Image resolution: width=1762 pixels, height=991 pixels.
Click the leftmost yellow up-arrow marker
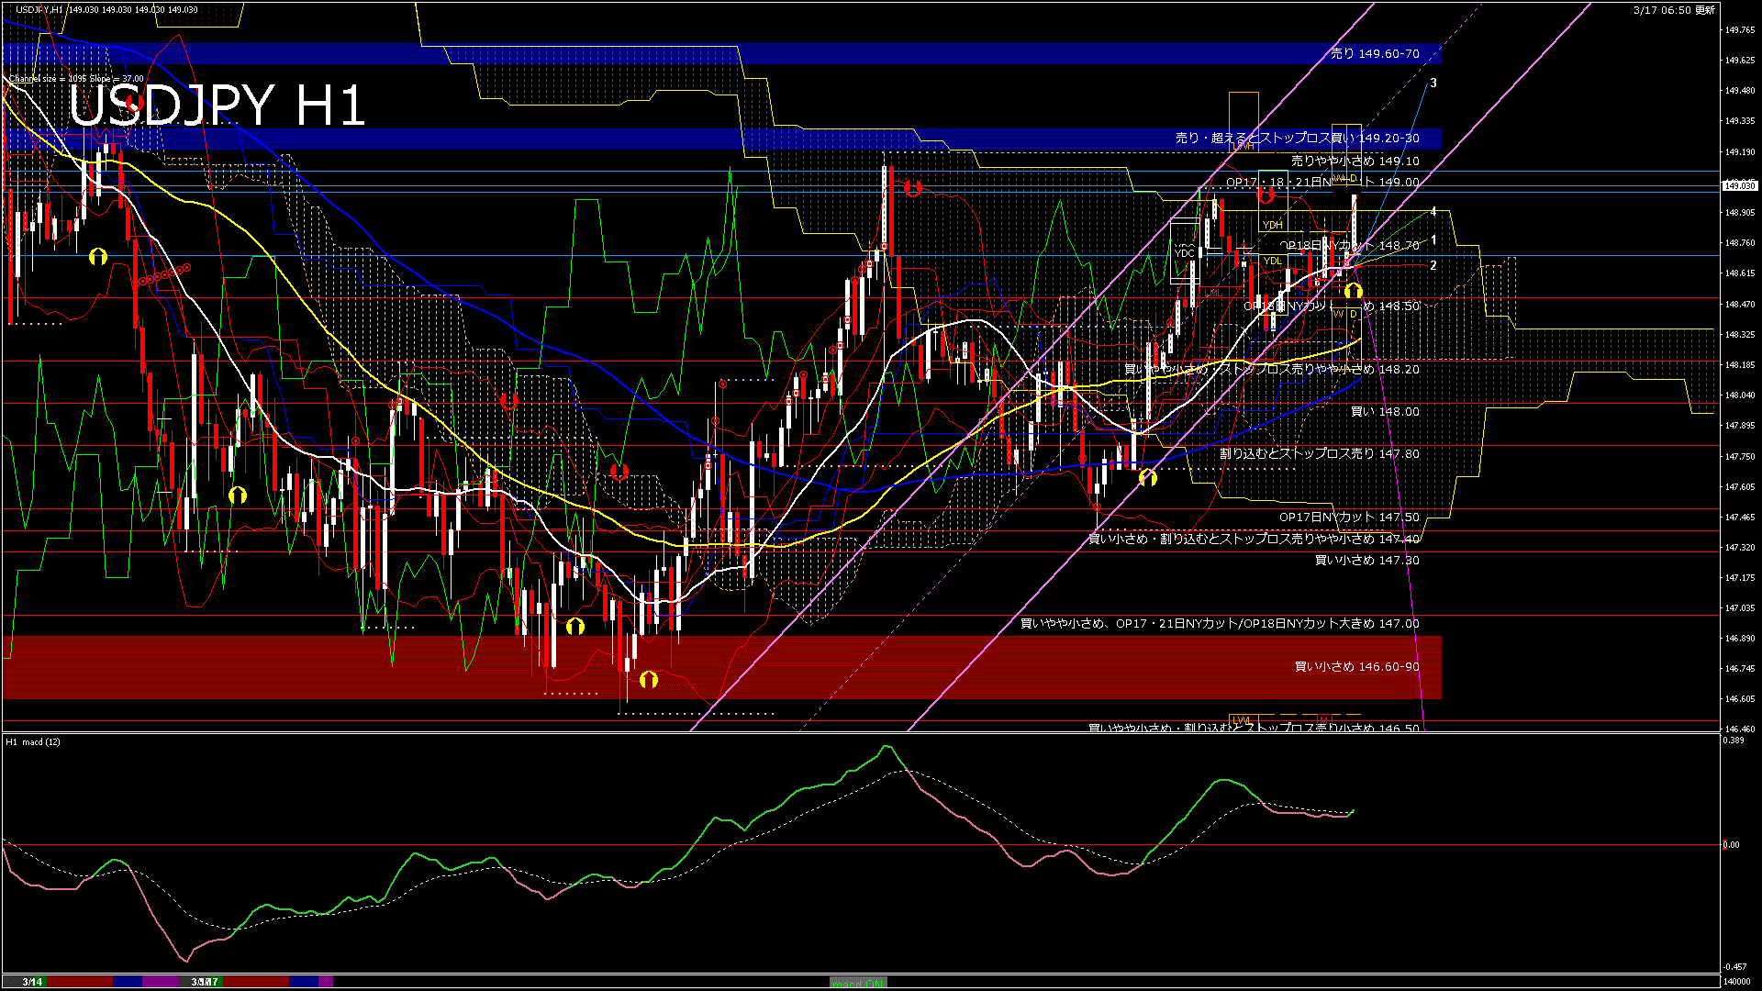pos(98,257)
